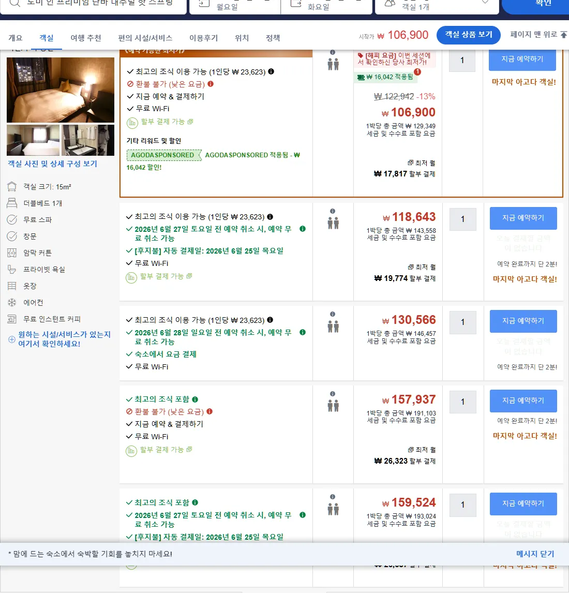Click the 객실 상품 보기 button

[x=469, y=35]
